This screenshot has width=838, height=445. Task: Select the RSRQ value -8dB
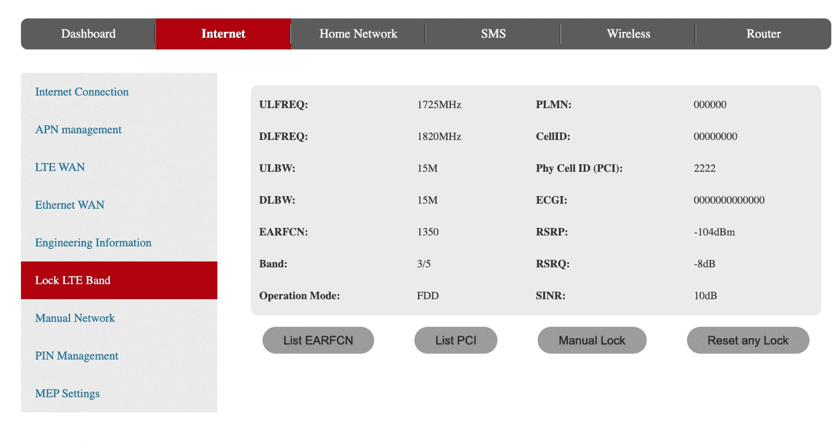704,264
